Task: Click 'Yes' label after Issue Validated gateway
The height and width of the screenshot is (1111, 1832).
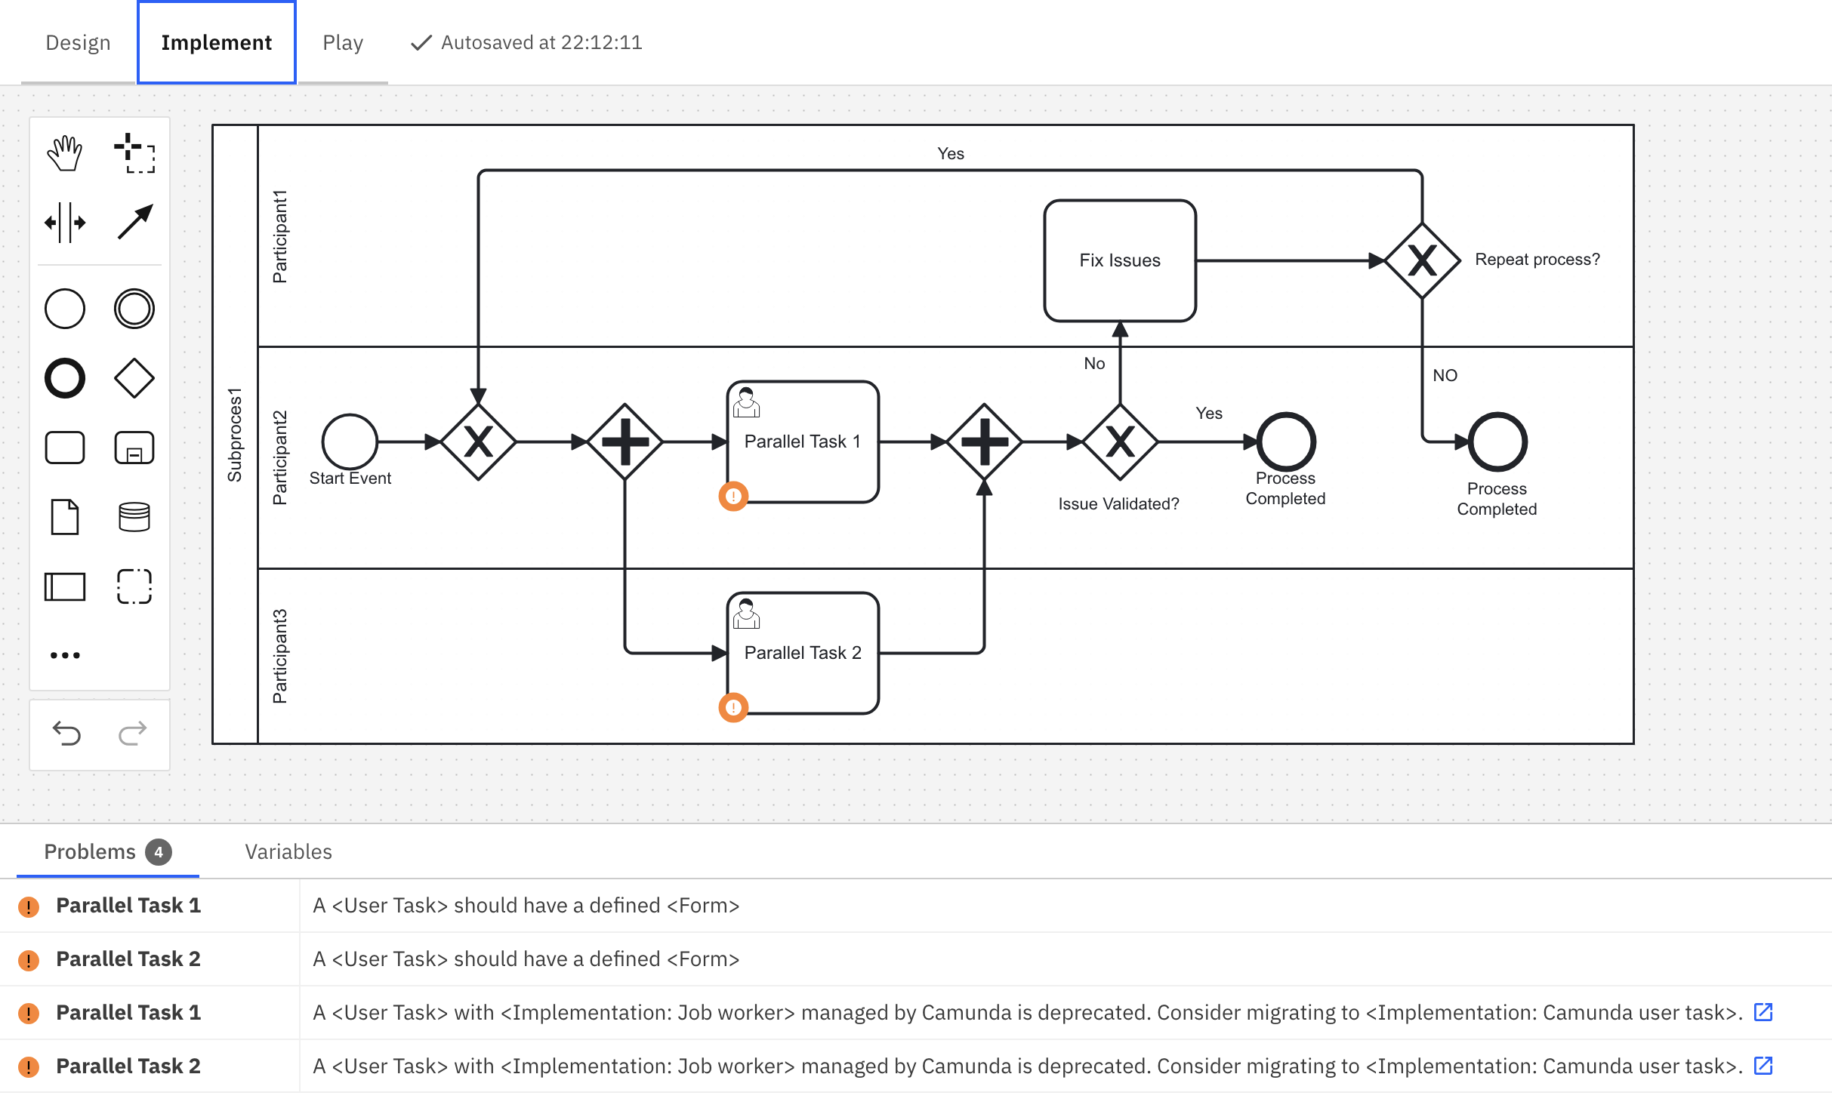Action: click(1209, 413)
